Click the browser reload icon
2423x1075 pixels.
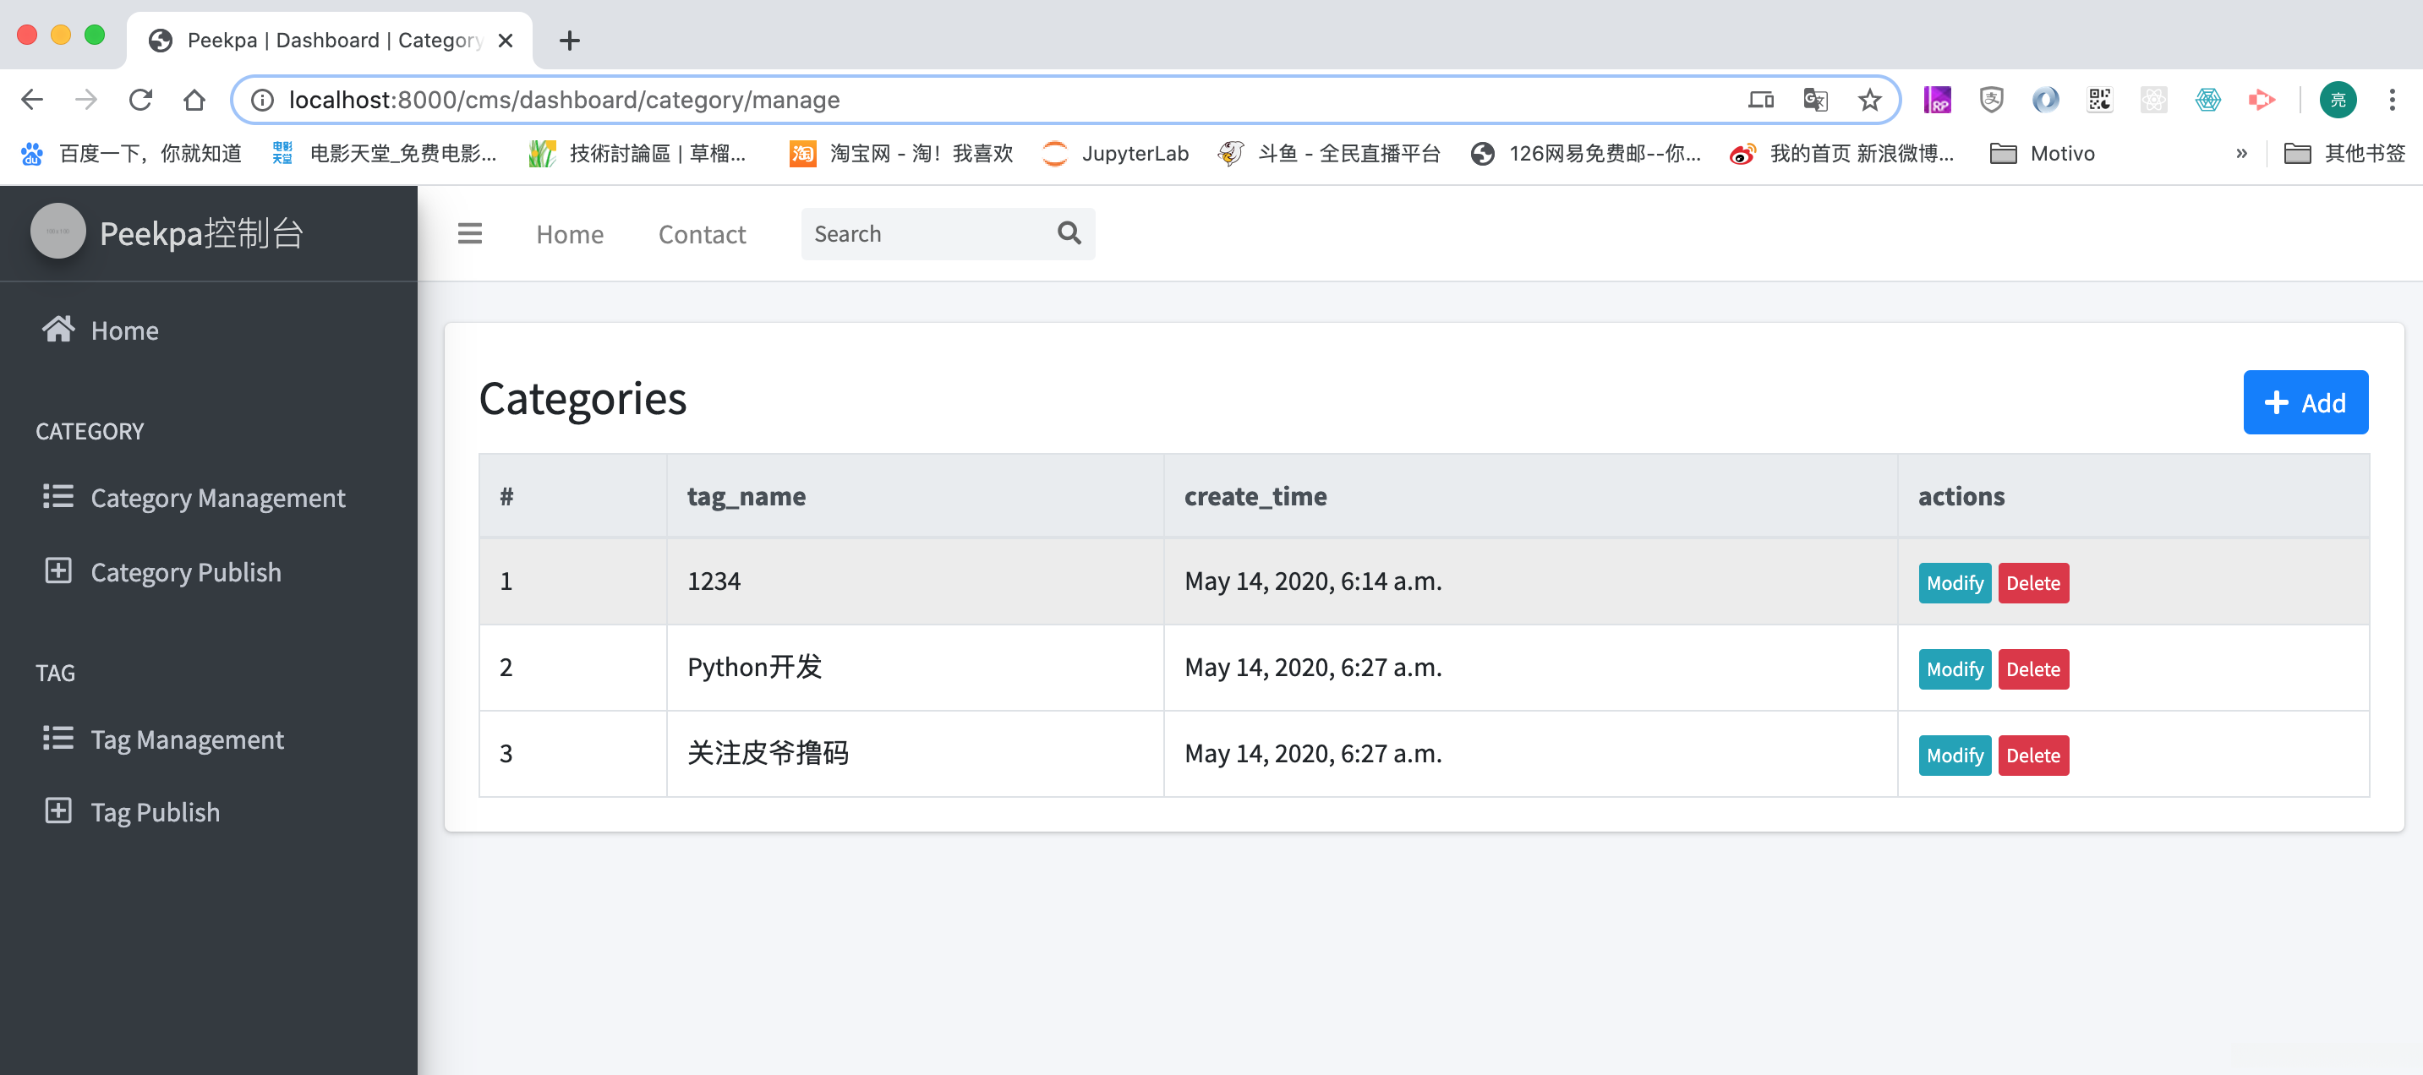pos(140,100)
